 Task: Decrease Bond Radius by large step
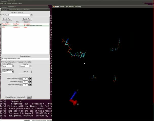(20, 82)
